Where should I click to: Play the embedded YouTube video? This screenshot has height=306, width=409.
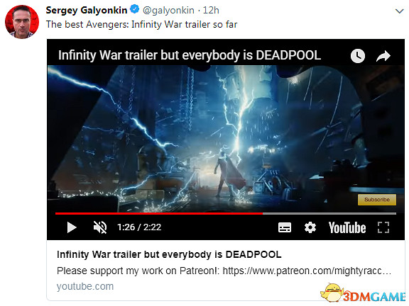click(x=72, y=227)
